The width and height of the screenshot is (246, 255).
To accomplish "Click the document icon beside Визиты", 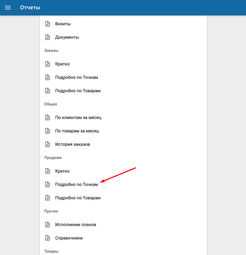I will 48,24.
